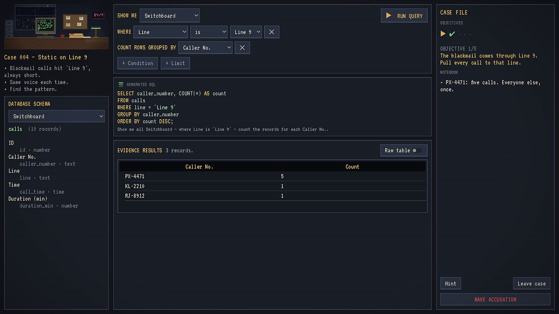This screenshot has height=314, width=559.
Task: Click MAKE ACCUSATION
Action: [x=495, y=299]
